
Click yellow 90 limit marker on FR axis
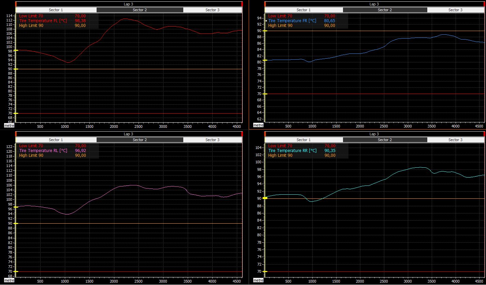point(265,31)
